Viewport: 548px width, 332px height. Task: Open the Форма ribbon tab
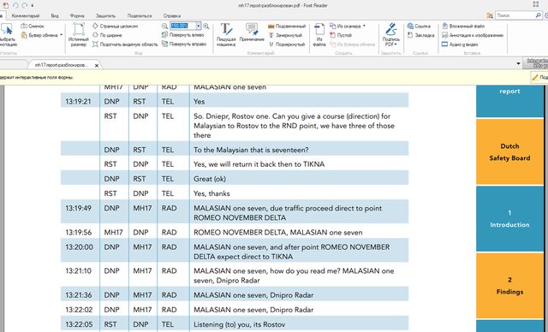click(77, 15)
